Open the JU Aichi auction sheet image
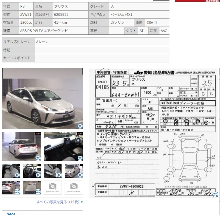This screenshot has width=220, height=215. [x=154, y=133]
